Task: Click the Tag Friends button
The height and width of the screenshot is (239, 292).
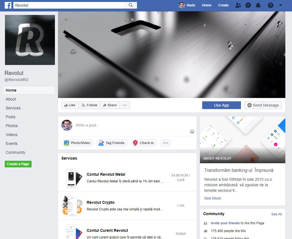Action: 112,143
